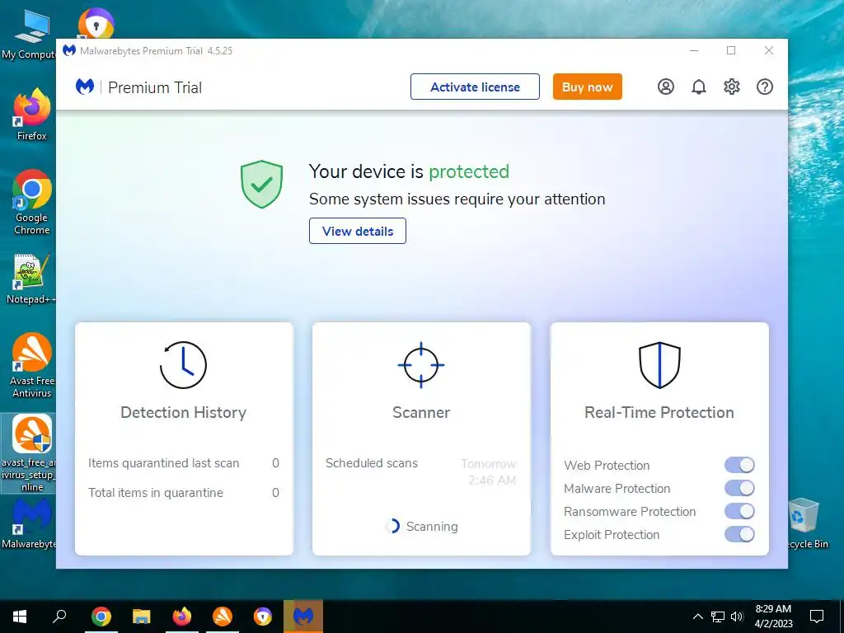This screenshot has width=844, height=633.
Task: Click the Malwarebytes logo beside Premium Trial
Action: (85, 87)
